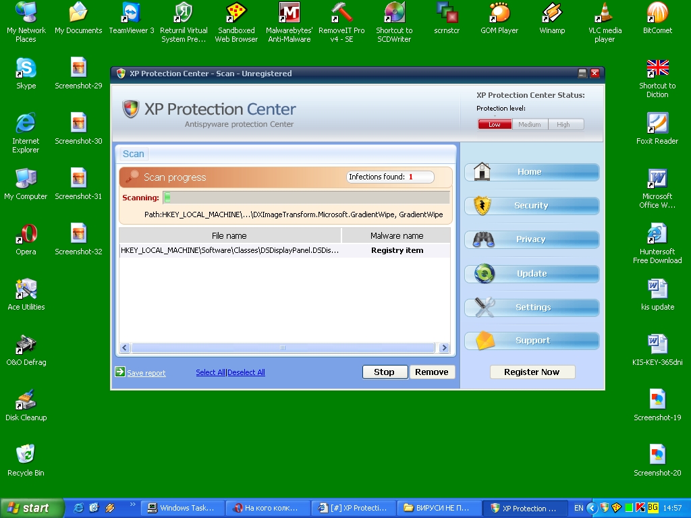Open the Support section

(x=532, y=341)
